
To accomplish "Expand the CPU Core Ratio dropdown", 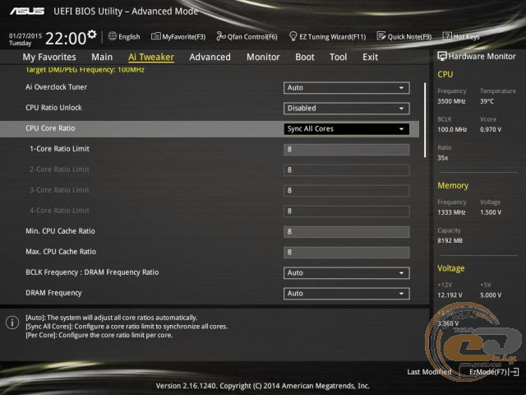I will [x=346, y=128].
